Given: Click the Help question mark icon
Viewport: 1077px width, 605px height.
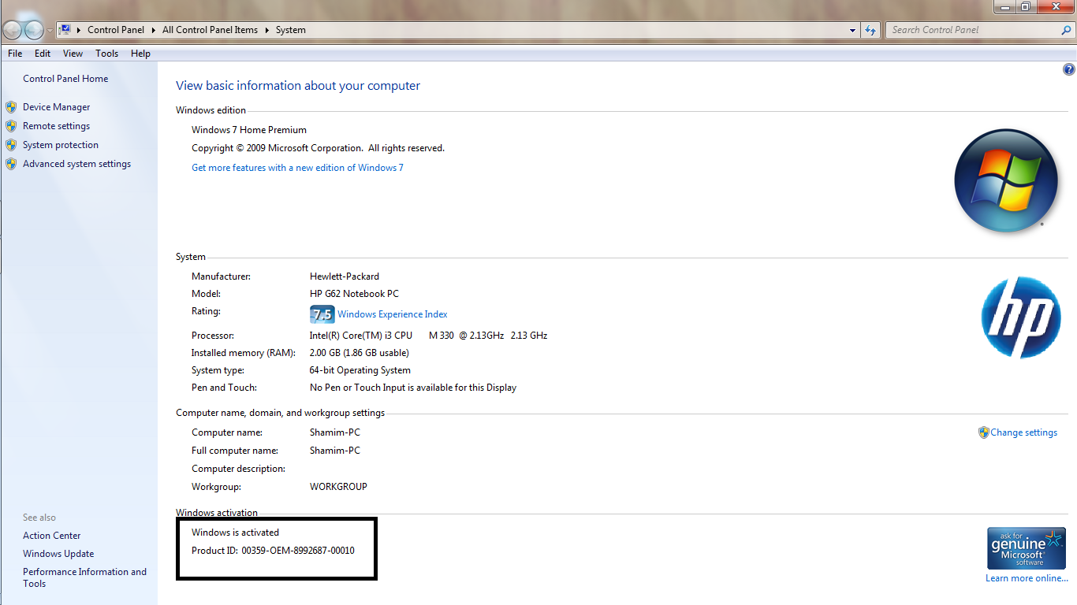Looking at the screenshot, I should tap(1069, 69).
